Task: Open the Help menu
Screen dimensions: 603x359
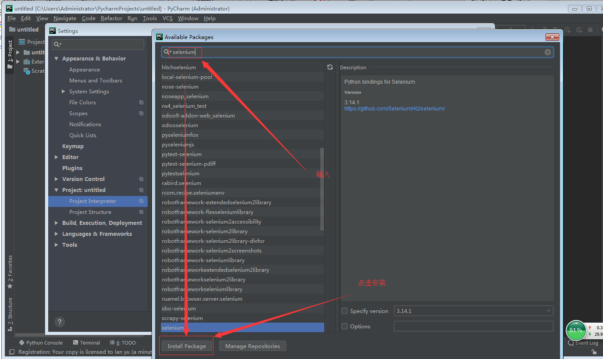Action: coord(209,18)
